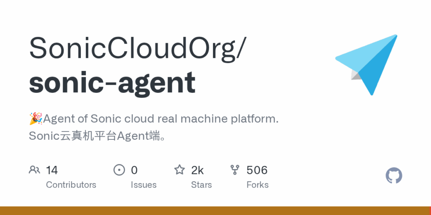This screenshot has width=431, height=215.
Task: Click the Chinese description line
Action: 98,136
